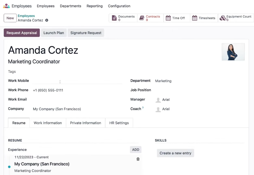Viewport: 254px width, 175px height.
Task: Click the Request Appraisal button
Action: (x=22, y=33)
